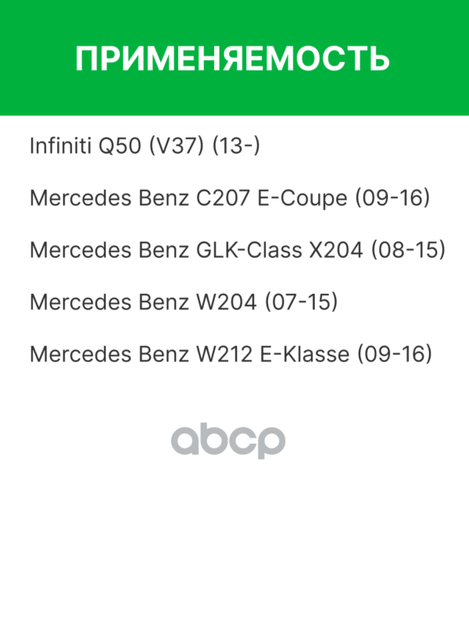Choose the Mercedes Benz GLK-Class X204 entry
Viewport: 469px width, 625px height.
pyautogui.click(x=237, y=251)
